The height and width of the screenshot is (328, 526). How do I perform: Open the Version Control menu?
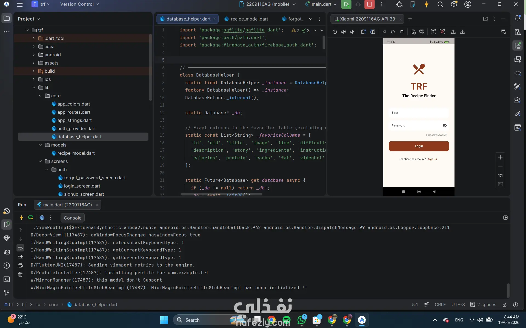pos(79,4)
